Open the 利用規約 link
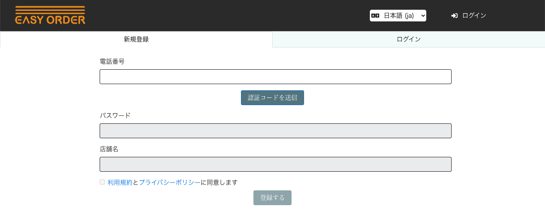Image resolution: width=545 pixels, height=211 pixels. [120, 182]
